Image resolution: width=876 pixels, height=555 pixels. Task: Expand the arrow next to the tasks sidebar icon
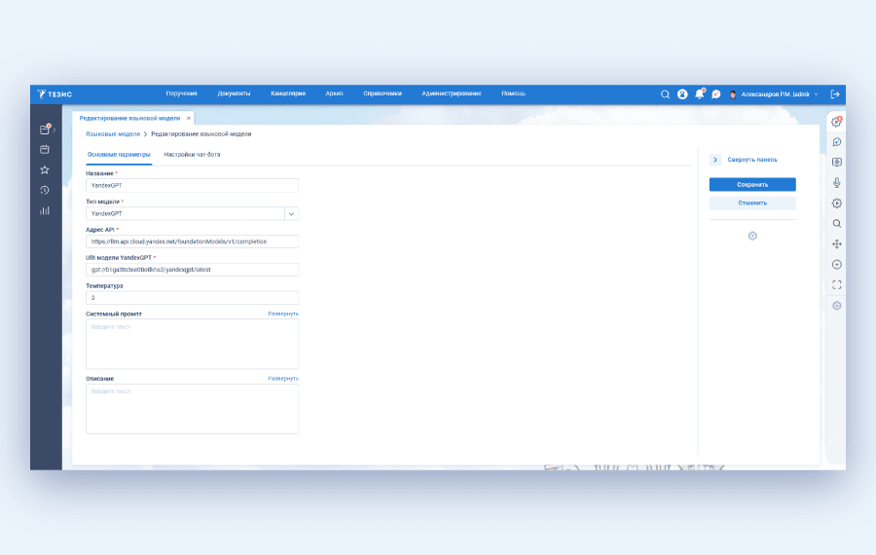pos(55,129)
